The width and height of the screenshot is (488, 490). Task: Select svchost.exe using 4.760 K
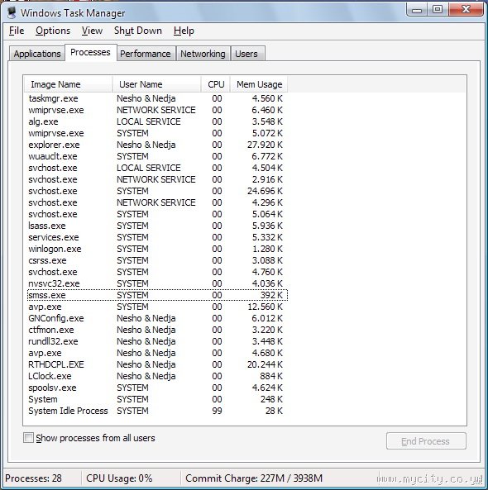pyautogui.click(x=157, y=272)
